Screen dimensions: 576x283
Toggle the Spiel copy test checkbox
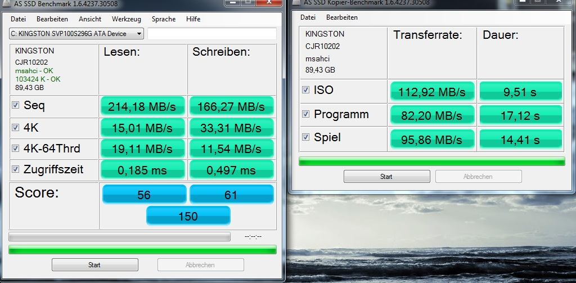click(x=305, y=137)
